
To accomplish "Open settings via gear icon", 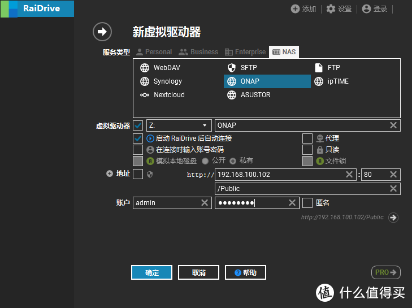I will coord(331,8).
